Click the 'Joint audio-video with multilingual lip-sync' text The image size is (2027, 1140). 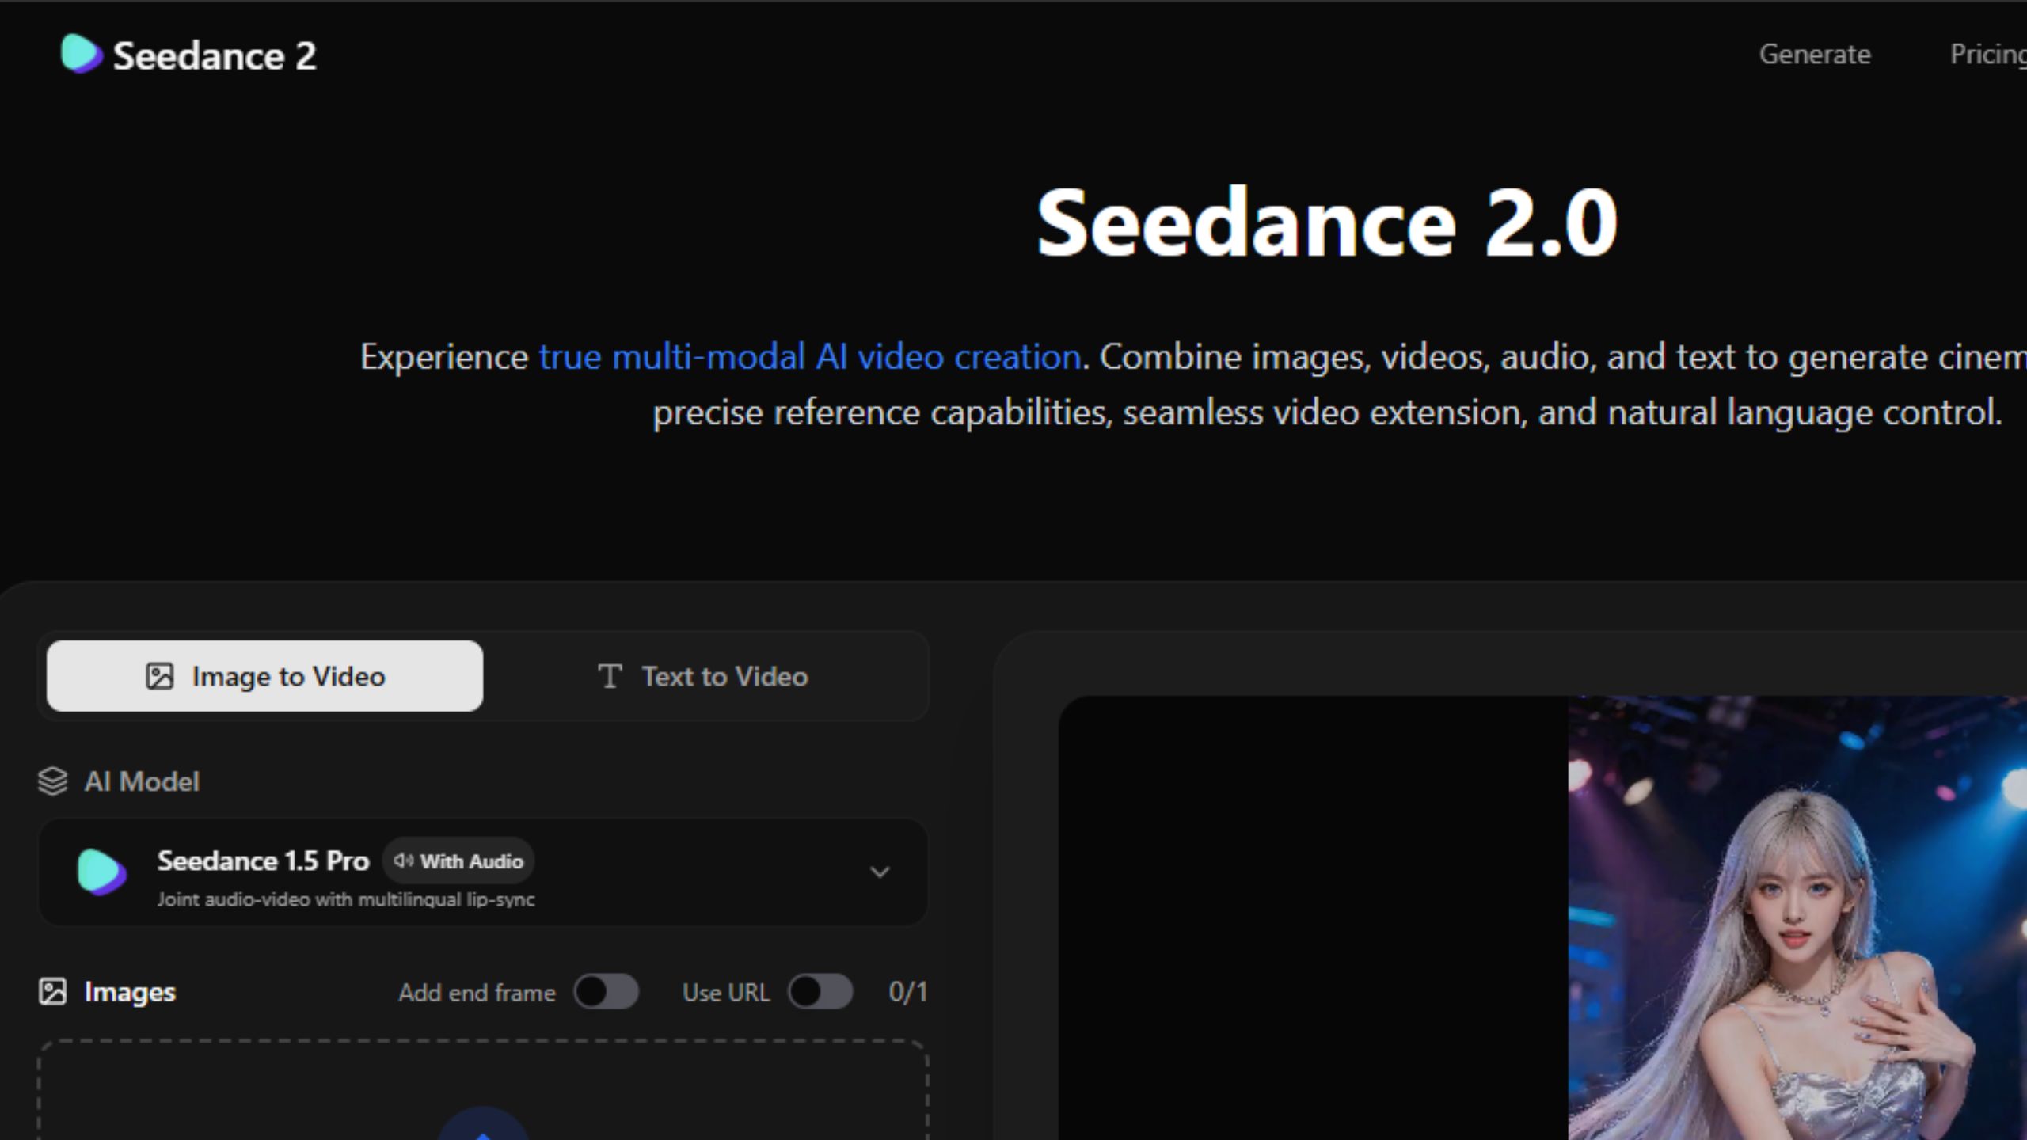tap(346, 899)
